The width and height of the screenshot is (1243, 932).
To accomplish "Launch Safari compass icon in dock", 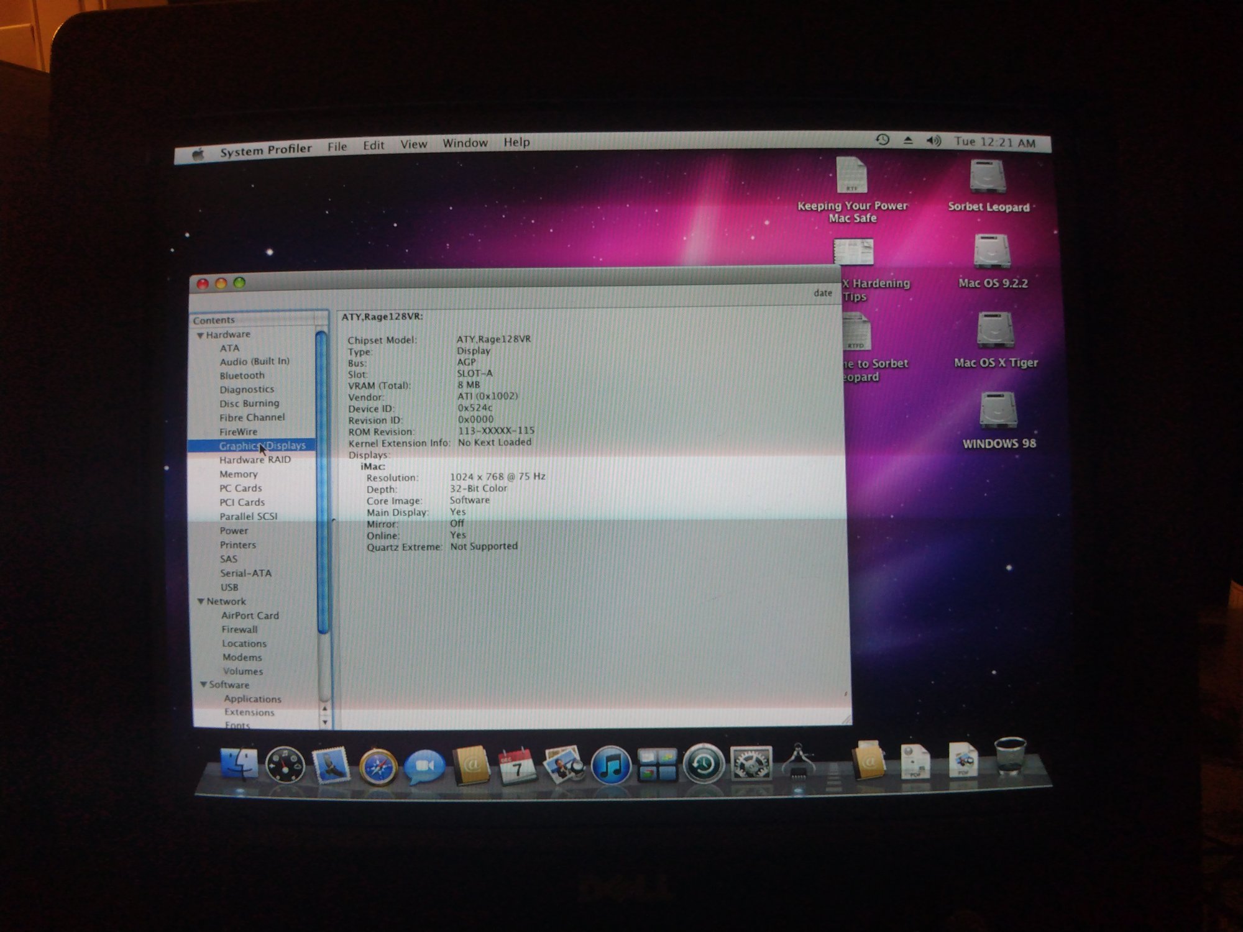I will [378, 767].
